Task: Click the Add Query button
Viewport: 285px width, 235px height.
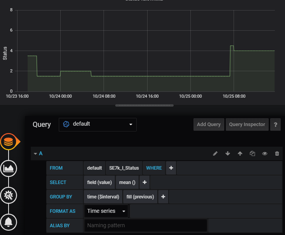Action: (209, 125)
